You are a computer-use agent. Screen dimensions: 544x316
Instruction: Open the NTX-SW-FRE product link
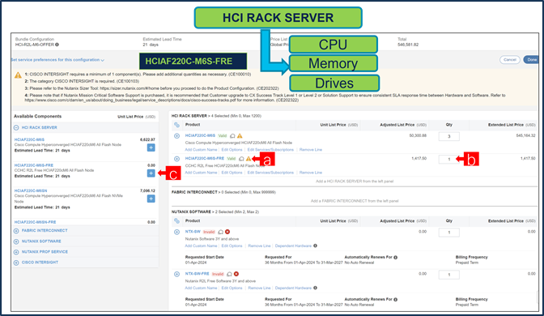197,274
